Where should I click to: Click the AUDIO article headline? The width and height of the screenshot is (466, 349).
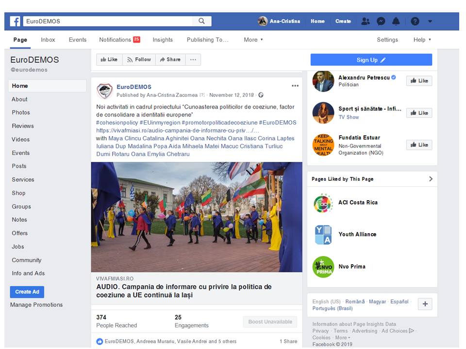[x=183, y=291]
